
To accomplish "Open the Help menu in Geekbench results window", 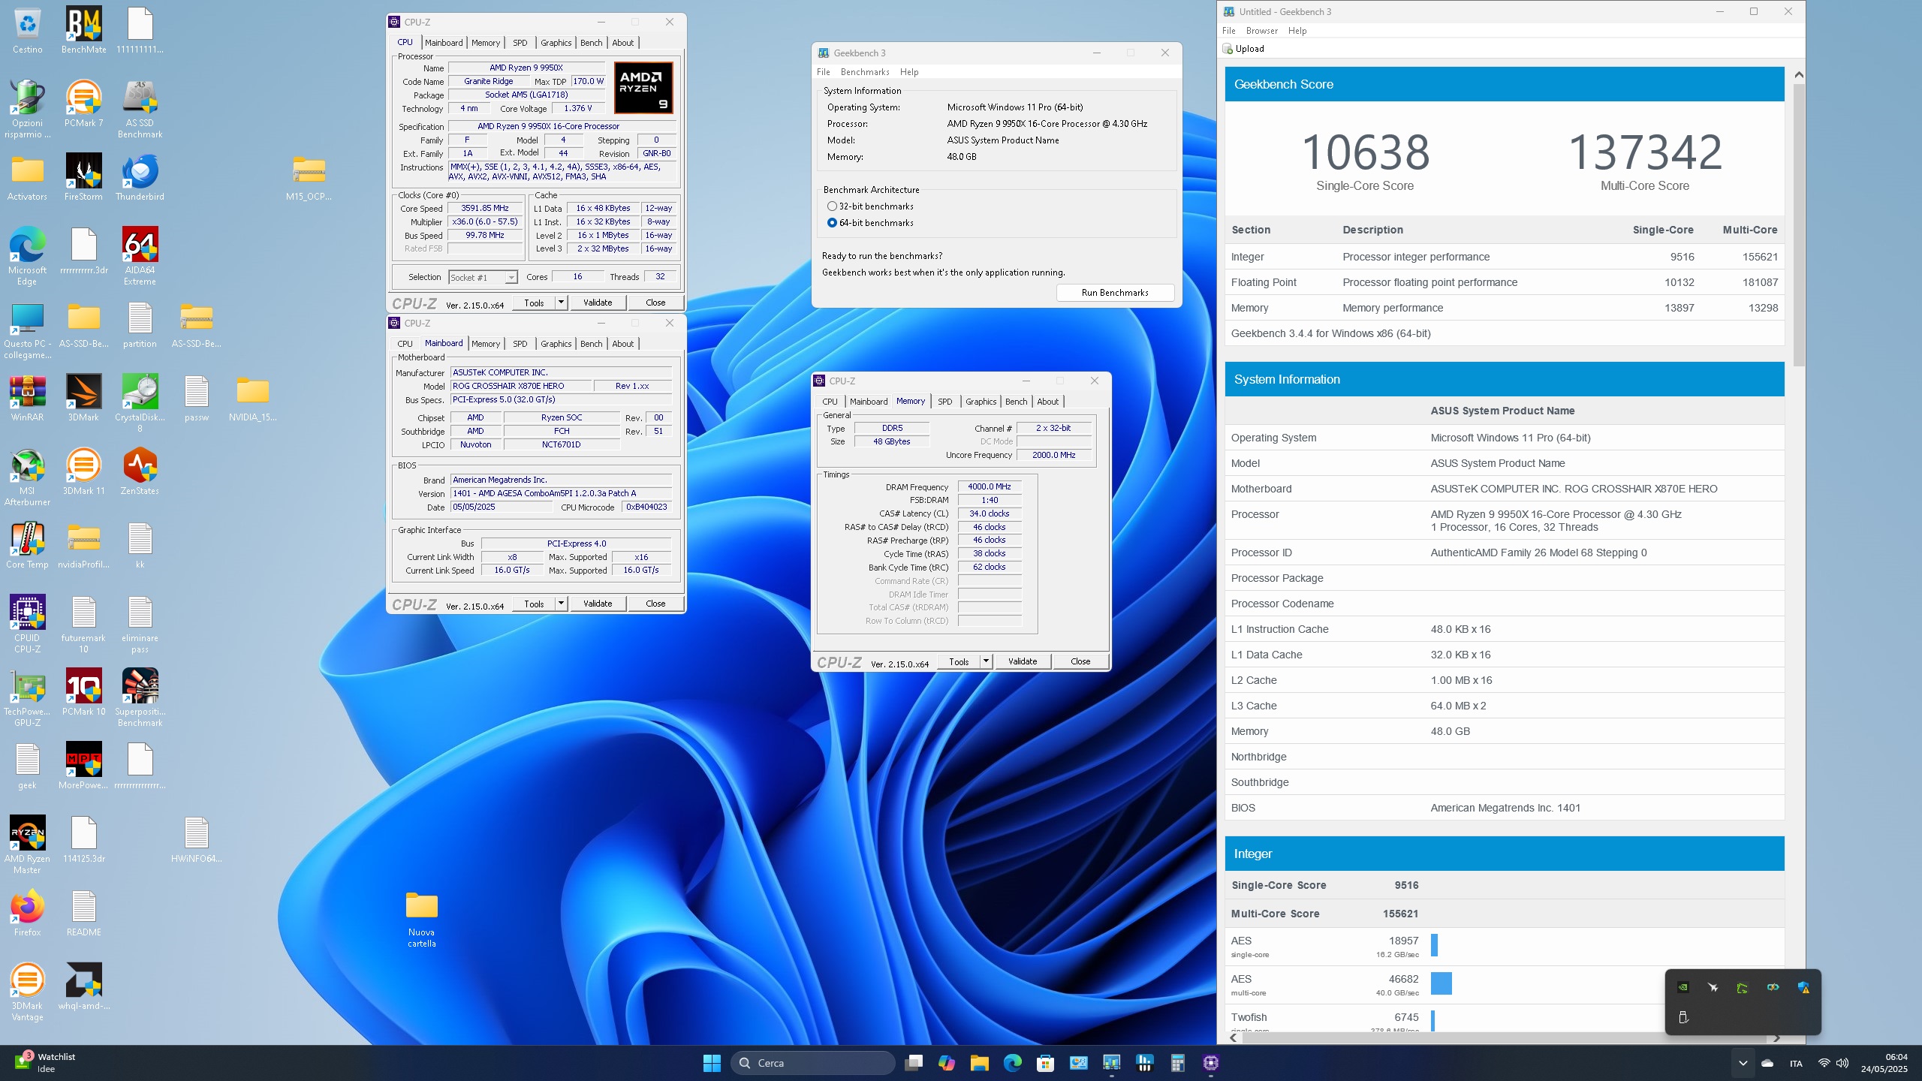I will point(1297,31).
